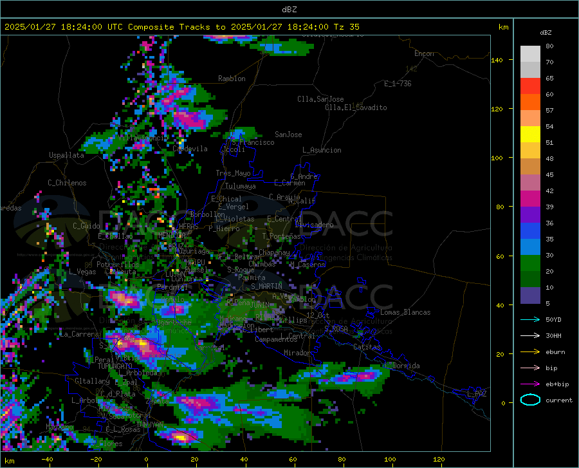The height and width of the screenshot is (468, 579).
Task: Click the Villavicencio place label
Action: (x=143, y=138)
